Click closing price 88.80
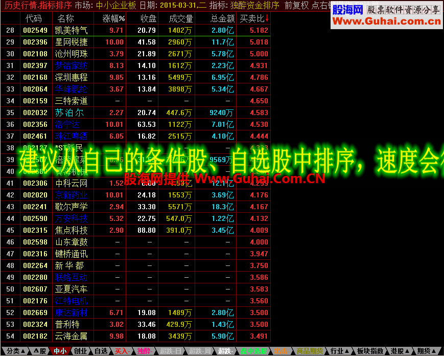 point(147,231)
